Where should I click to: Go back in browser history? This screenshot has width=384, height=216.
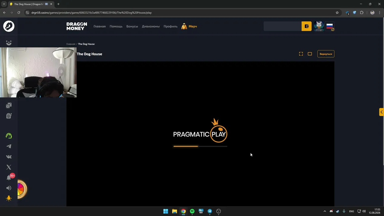click(4, 13)
